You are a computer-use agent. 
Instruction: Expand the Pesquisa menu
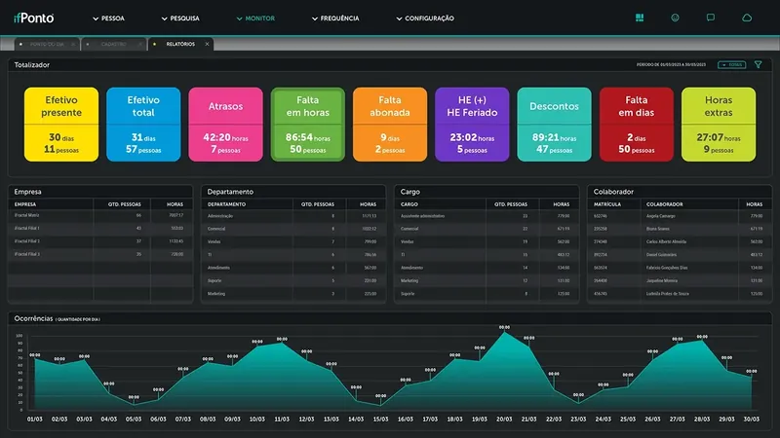(x=180, y=18)
